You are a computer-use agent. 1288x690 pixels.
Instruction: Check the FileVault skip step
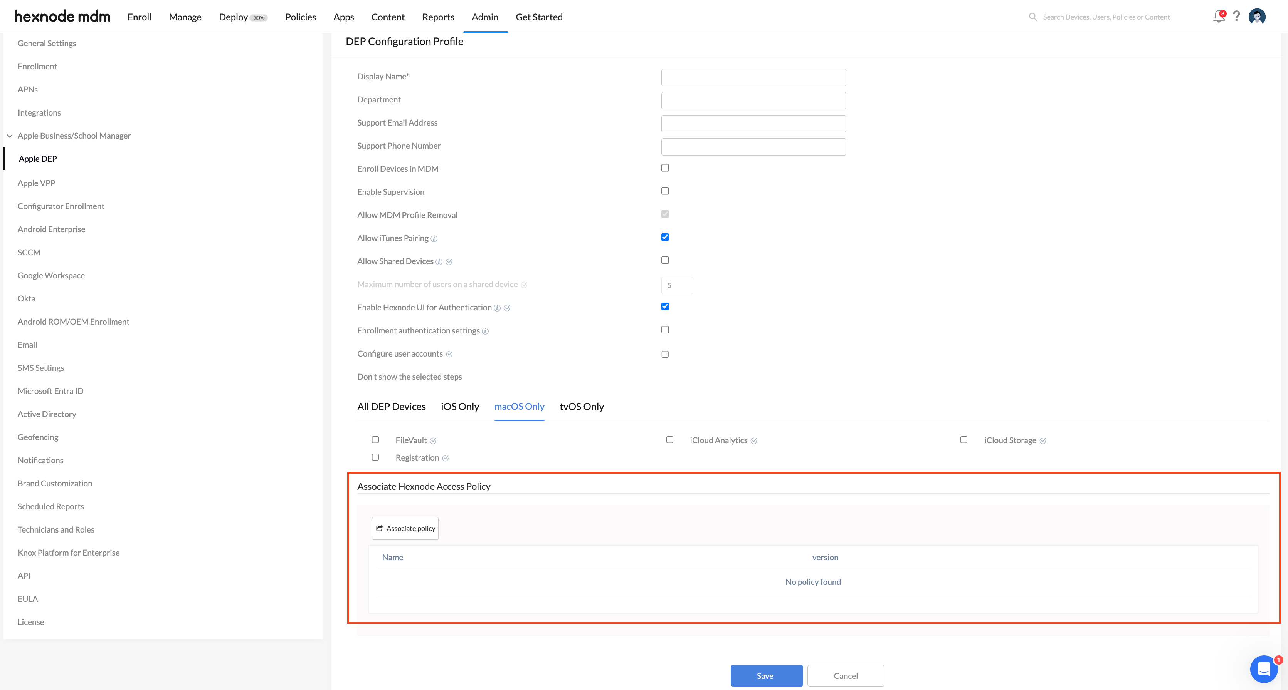[375, 440]
